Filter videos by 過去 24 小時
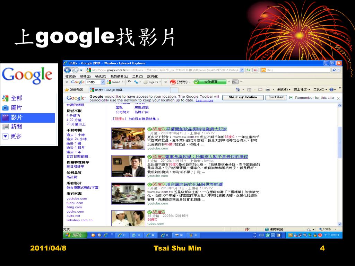355x266 pixels. 77,139
